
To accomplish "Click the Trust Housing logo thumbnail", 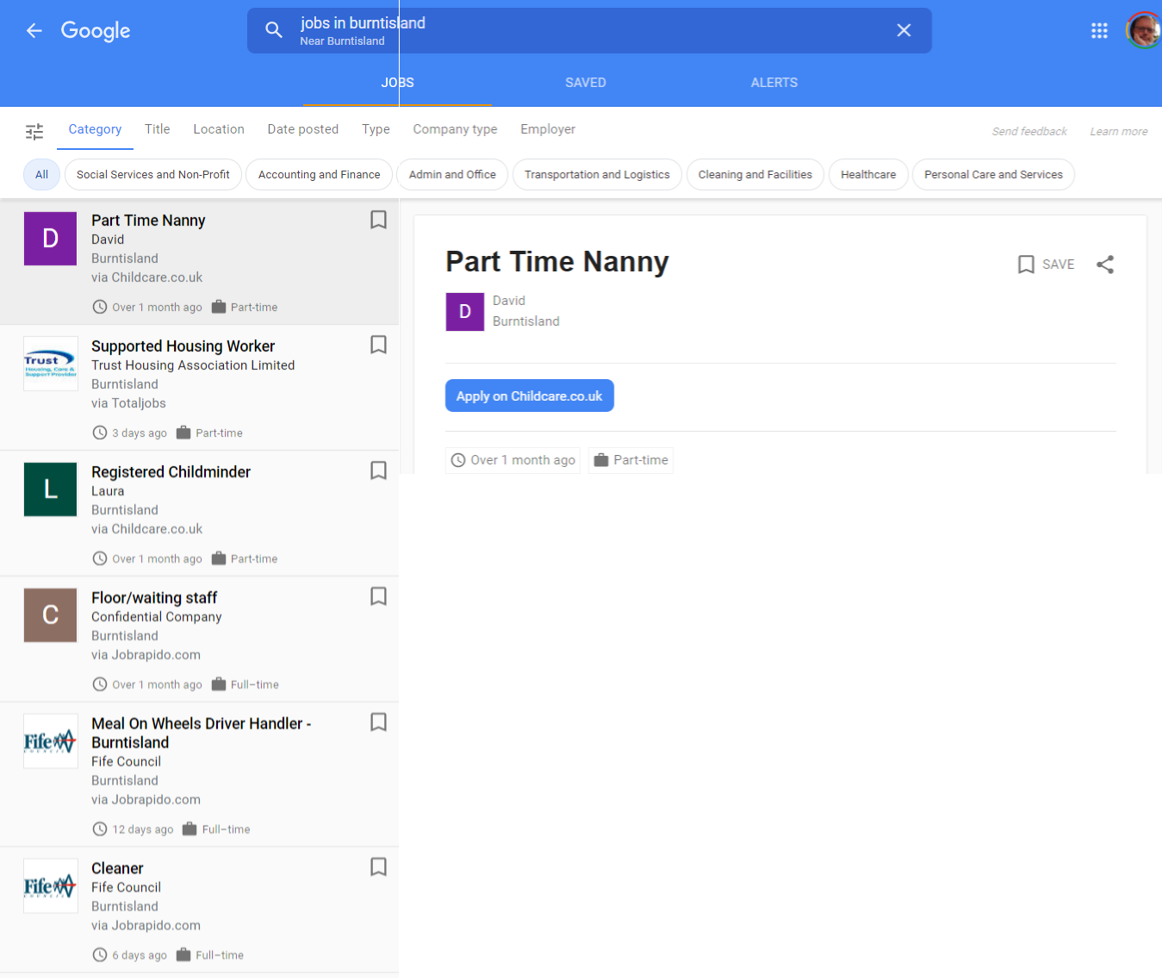I will click(x=50, y=364).
